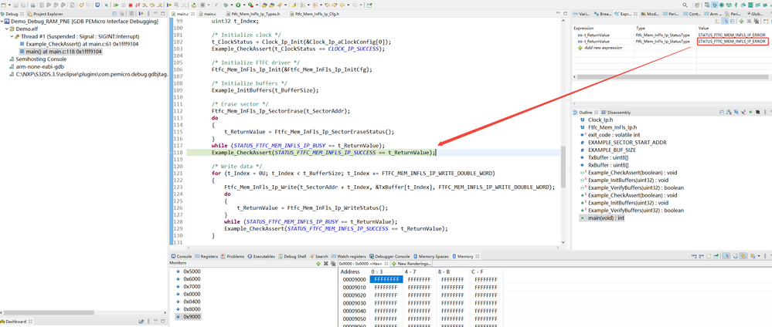This screenshot has width=772, height=327.
Task: Toggle memory monitors pane button
Action: [x=726, y=256]
